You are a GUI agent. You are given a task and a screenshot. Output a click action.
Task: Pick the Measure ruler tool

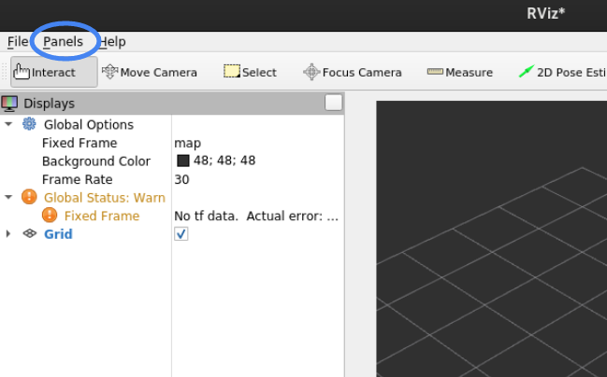pos(459,72)
